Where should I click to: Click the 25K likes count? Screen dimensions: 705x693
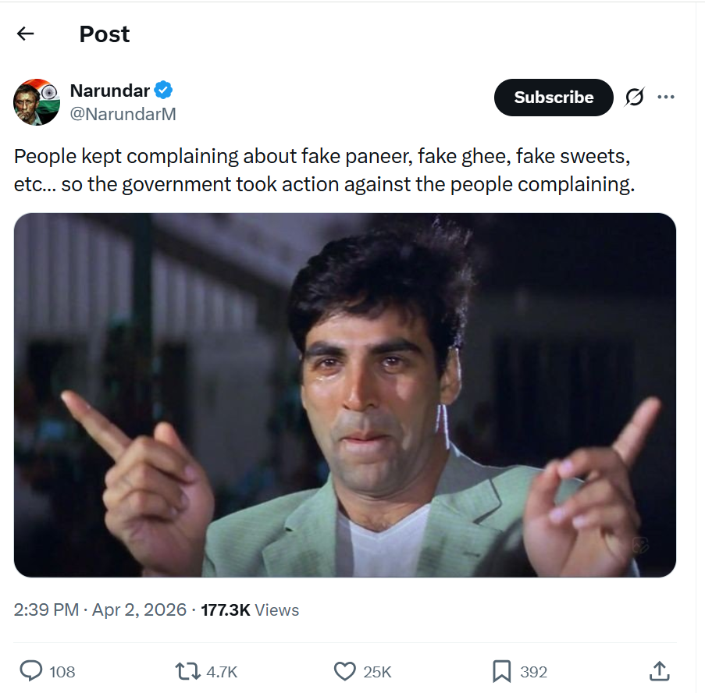click(x=378, y=672)
